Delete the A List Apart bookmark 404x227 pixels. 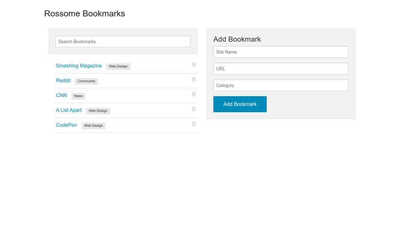194,109
